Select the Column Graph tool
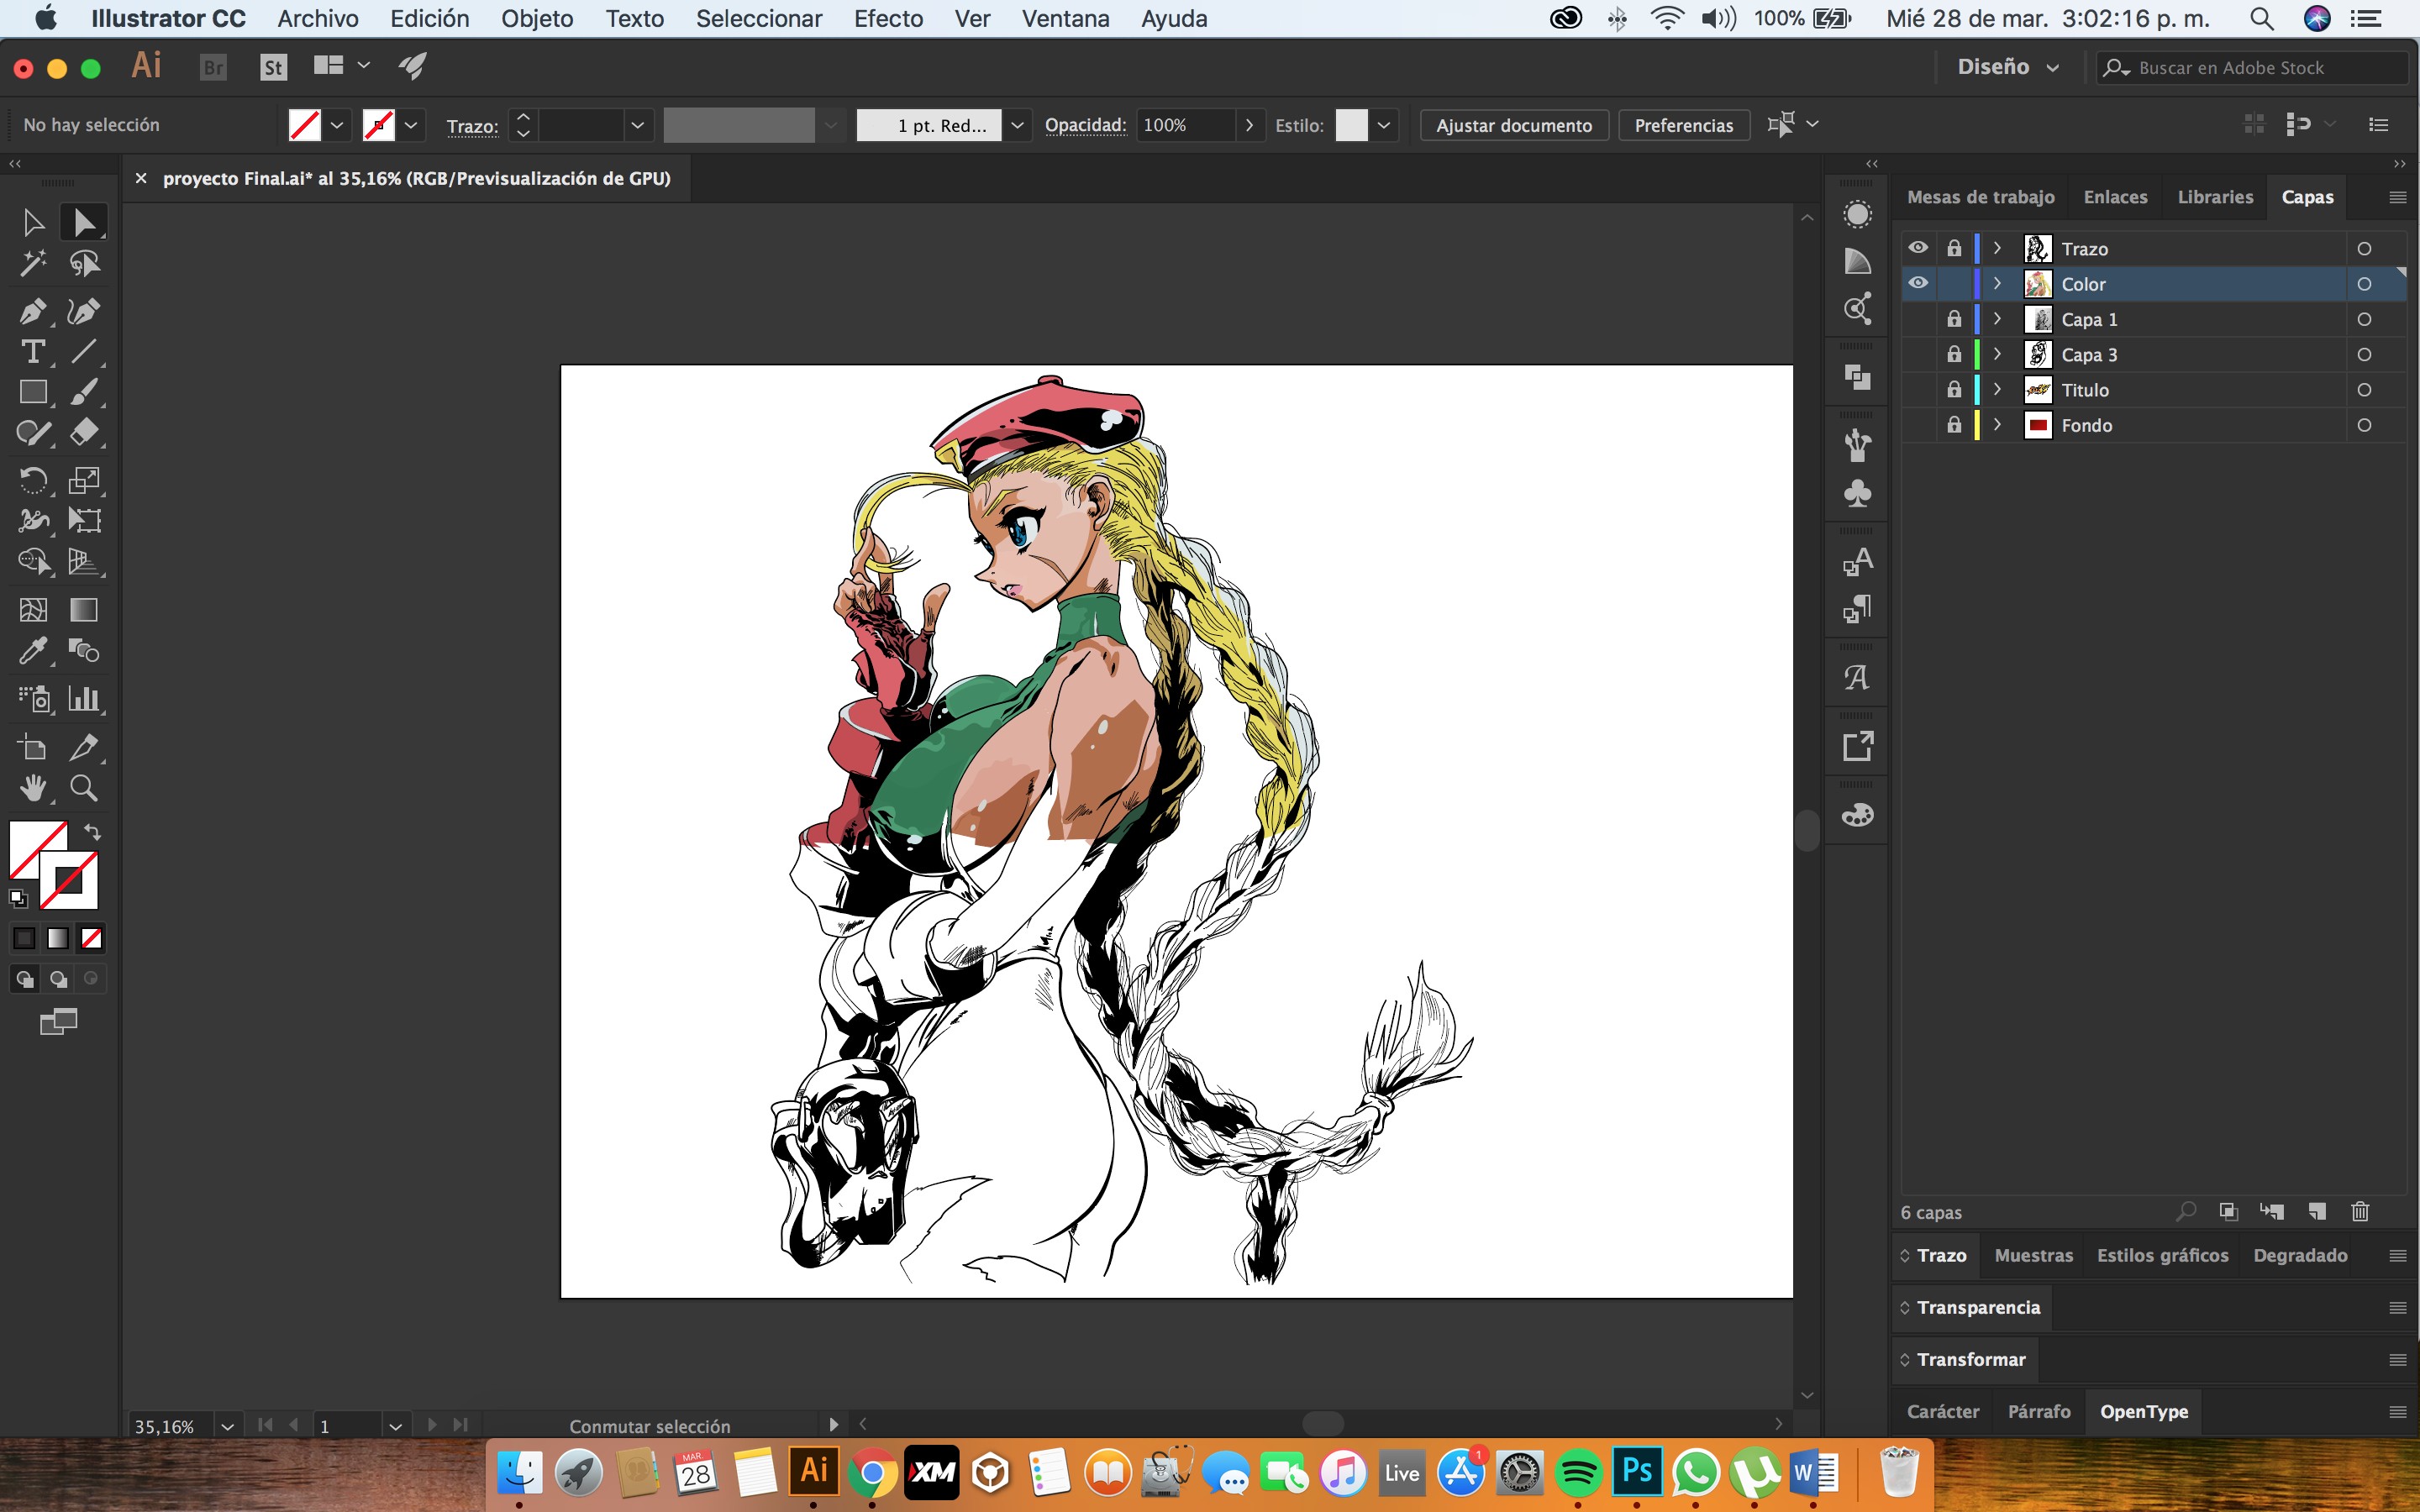Image resolution: width=2420 pixels, height=1512 pixels. point(84,698)
